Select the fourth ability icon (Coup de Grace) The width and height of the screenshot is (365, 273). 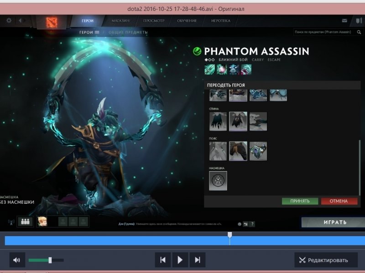[246, 70]
